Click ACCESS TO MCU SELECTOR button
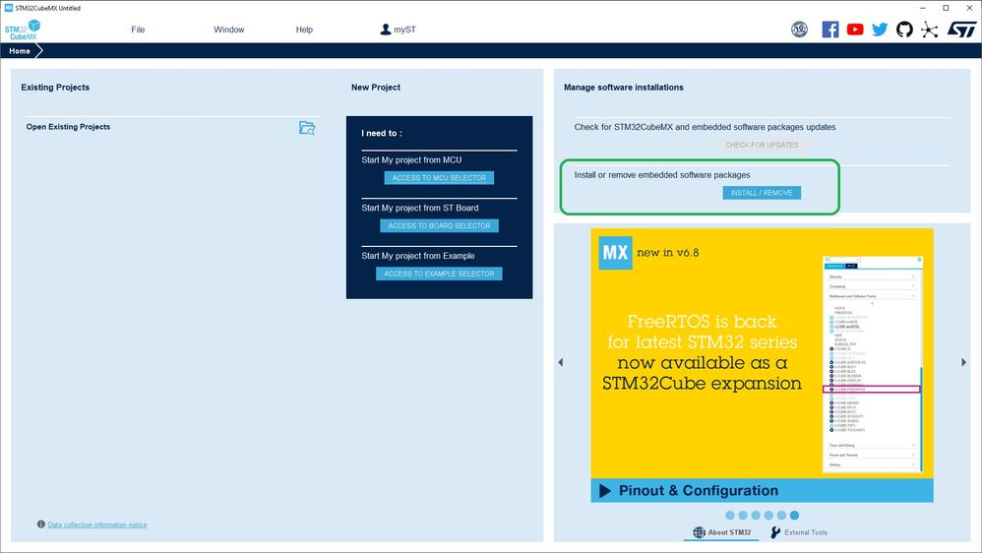 click(x=439, y=178)
